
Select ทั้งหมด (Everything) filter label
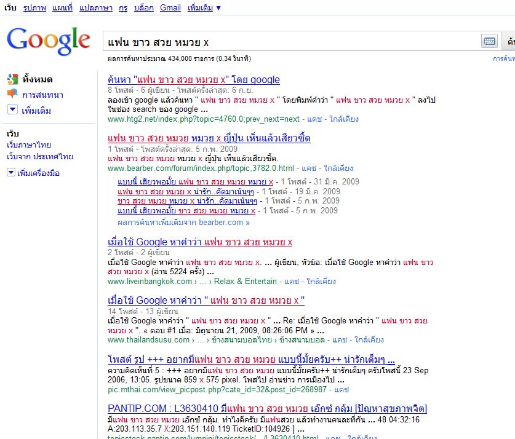pyautogui.click(x=38, y=79)
